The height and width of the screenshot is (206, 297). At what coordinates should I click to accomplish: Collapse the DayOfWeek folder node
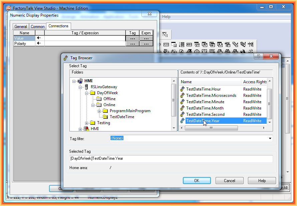point(87,93)
